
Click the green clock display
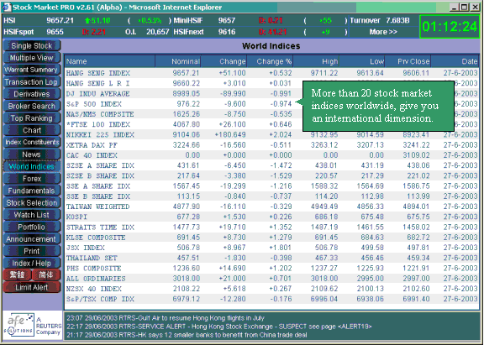click(450, 27)
